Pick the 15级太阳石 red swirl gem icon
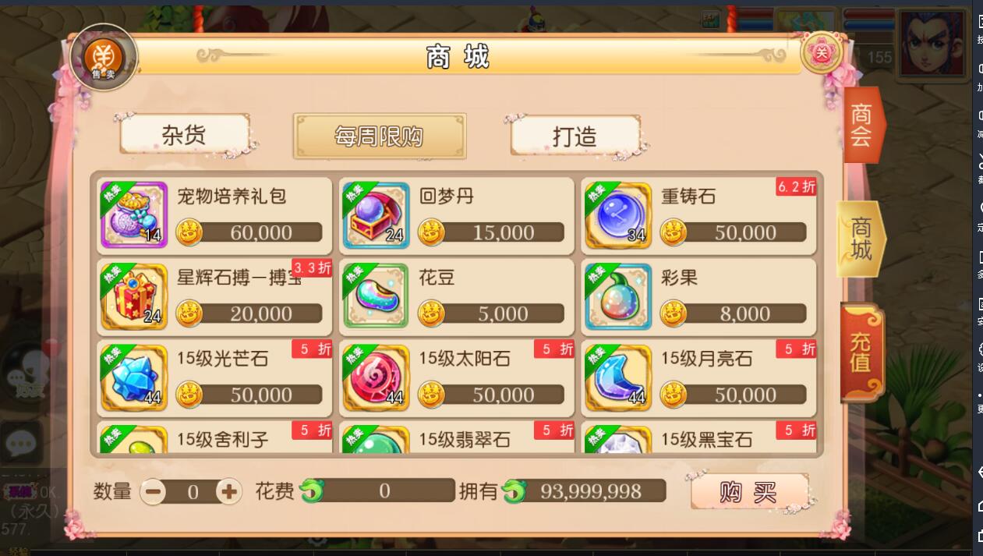The image size is (983, 556). [376, 377]
